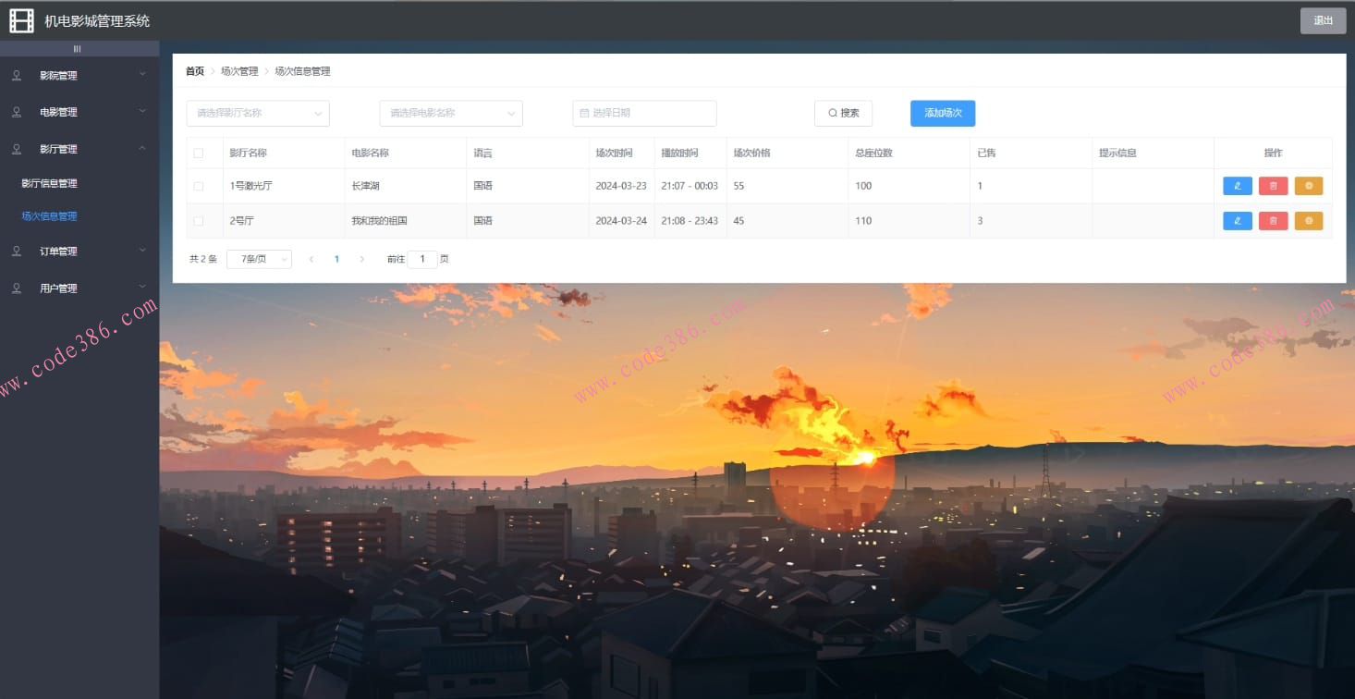Open the 请选择电影名称 dropdown

pos(451,113)
